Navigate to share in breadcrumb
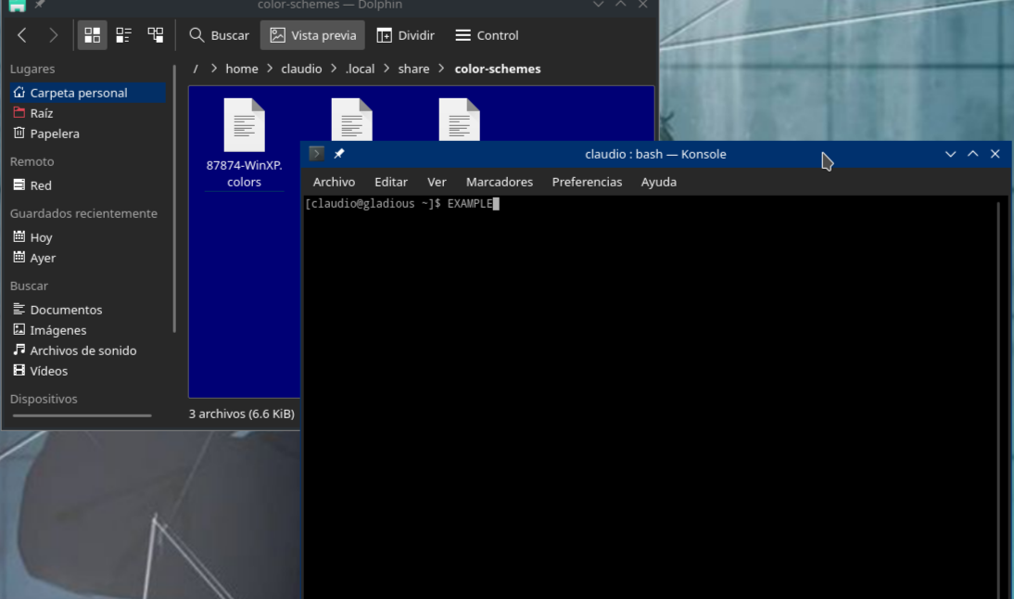Screen dimensions: 1014x599 [414, 69]
